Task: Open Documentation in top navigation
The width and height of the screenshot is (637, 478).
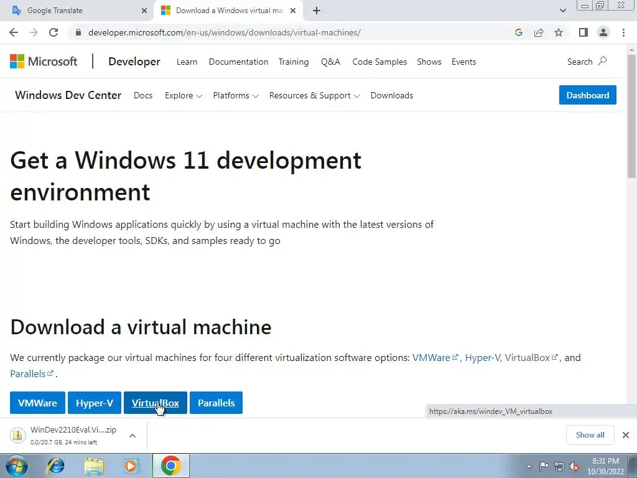Action: tap(238, 62)
